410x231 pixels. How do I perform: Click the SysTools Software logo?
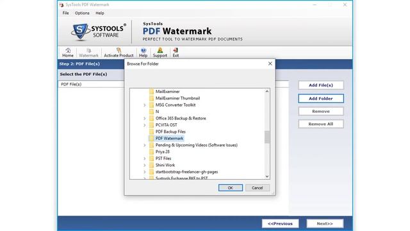tap(99, 32)
